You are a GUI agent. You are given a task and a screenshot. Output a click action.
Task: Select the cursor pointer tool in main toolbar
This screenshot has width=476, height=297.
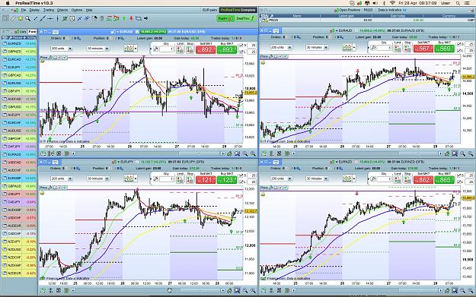[6, 18]
